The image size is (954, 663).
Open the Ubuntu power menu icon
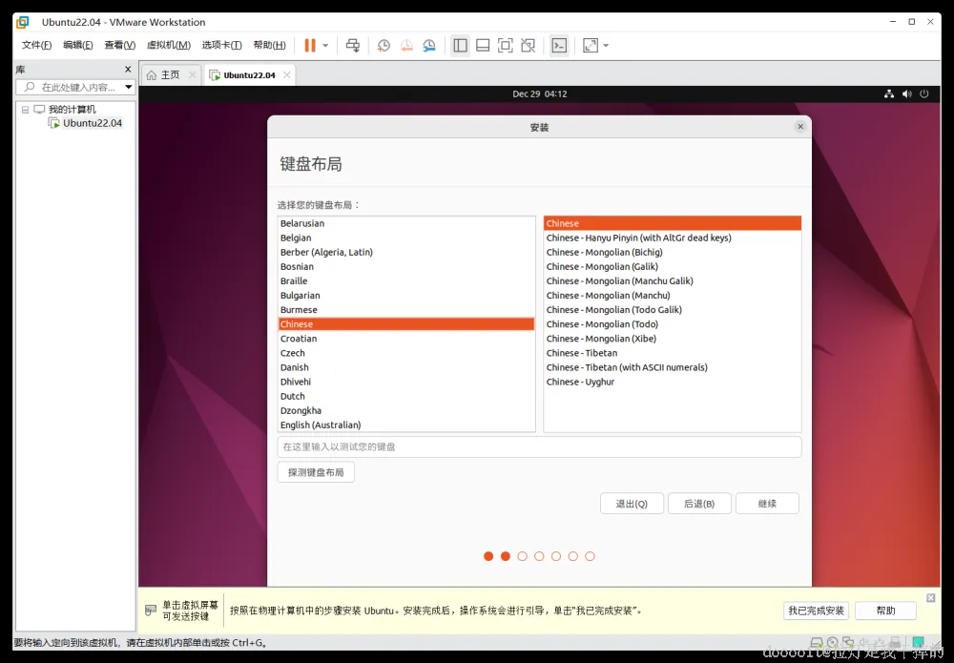click(x=924, y=93)
